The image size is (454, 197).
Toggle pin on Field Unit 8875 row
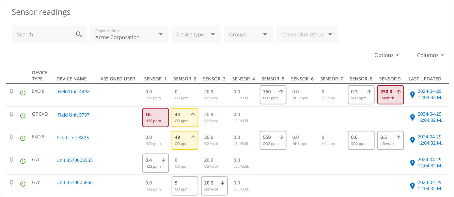[x=11, y=138]
